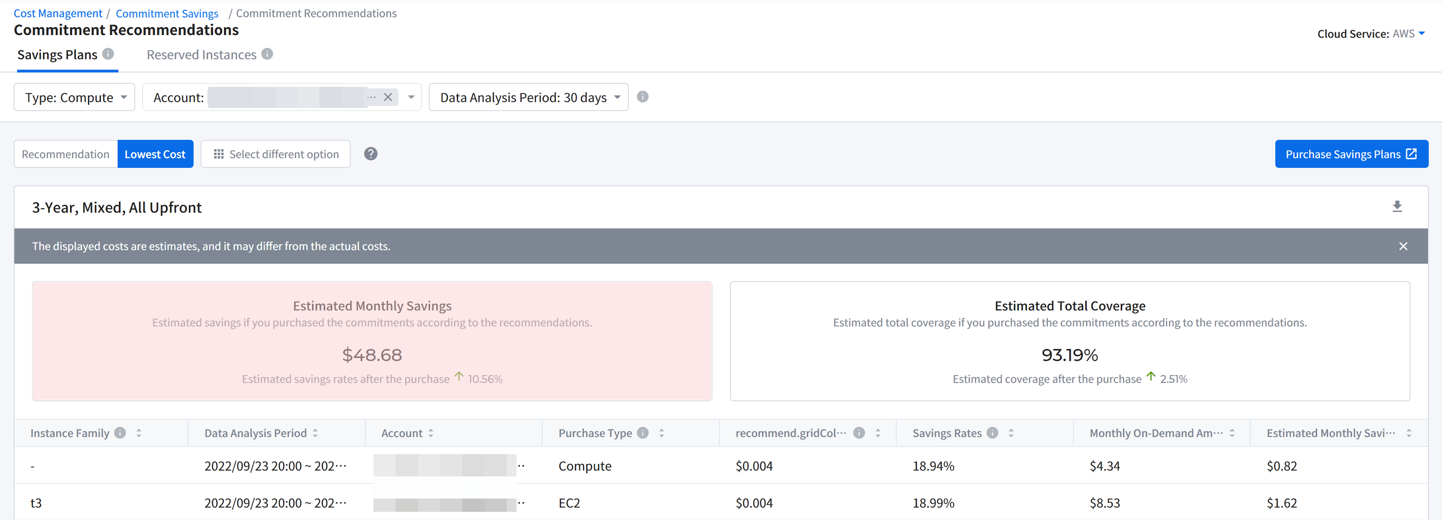Select the Savings Plans tab
Image resolution: width=1442 pixels, height=520 pixels.
coord(57,55)
